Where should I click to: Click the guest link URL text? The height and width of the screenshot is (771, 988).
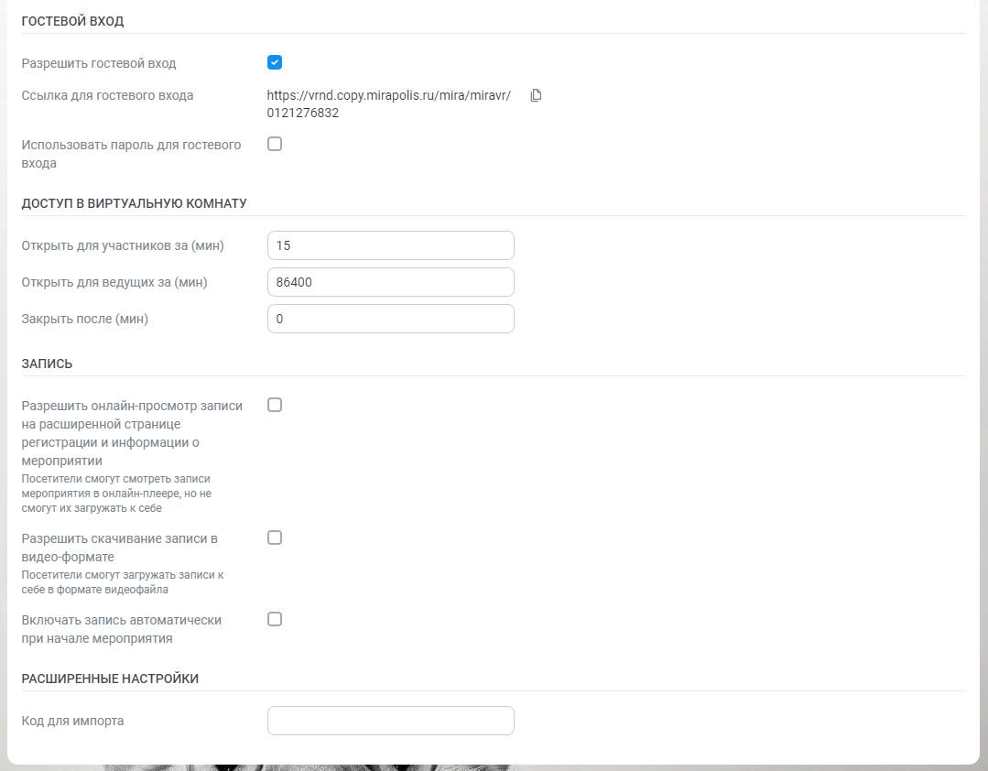[x=389, y=104]
